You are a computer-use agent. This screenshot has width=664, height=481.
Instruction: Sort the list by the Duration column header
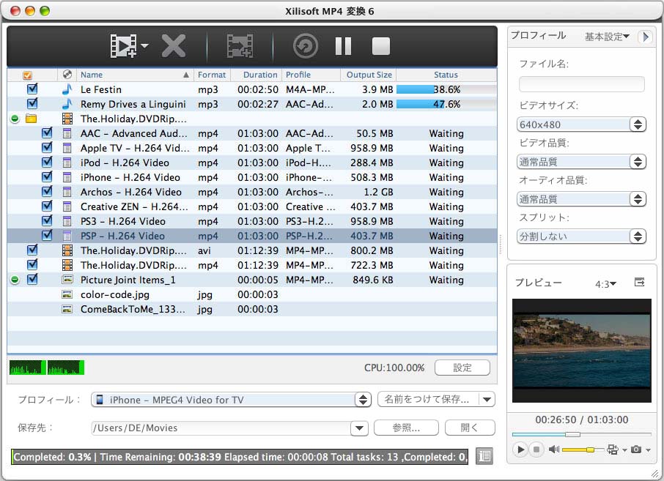pos(260,75)
